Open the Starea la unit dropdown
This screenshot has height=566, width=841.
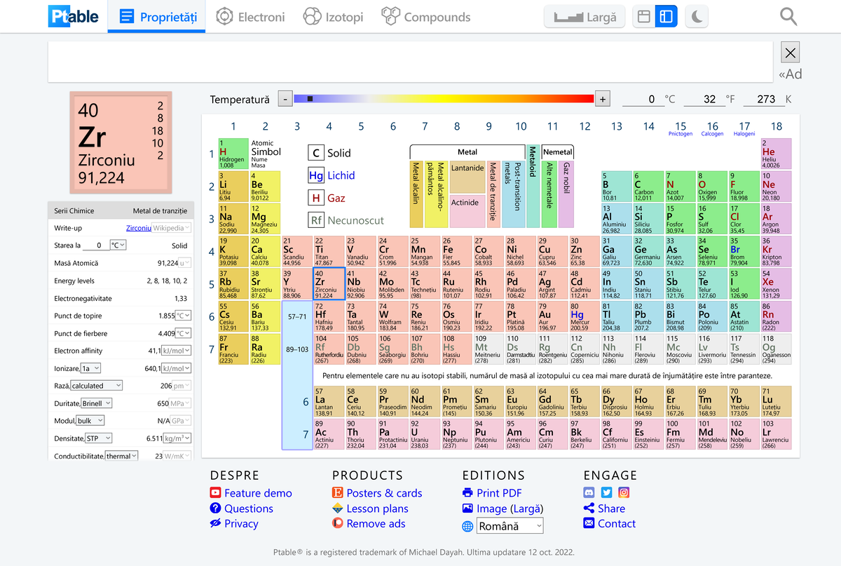click(118, 245)
